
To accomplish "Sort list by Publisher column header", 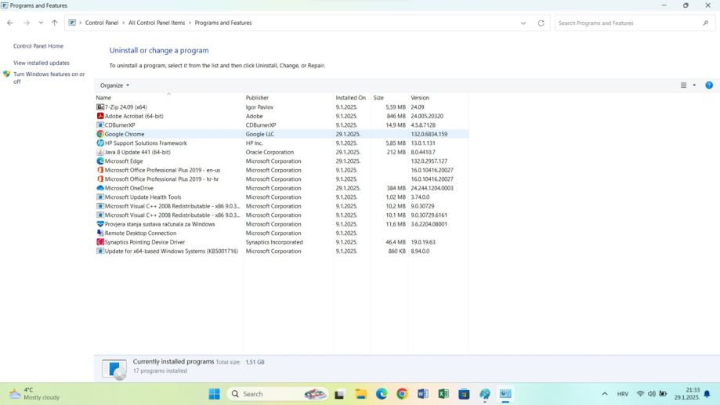I will (x=257, y=98).
